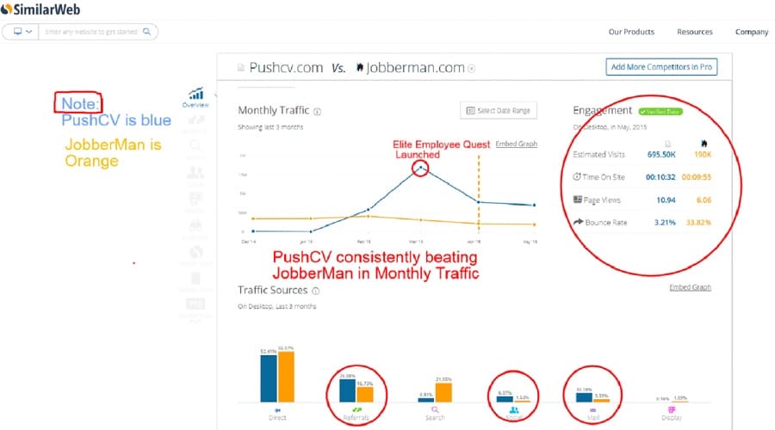Open the Resources menu

point(694,32)
